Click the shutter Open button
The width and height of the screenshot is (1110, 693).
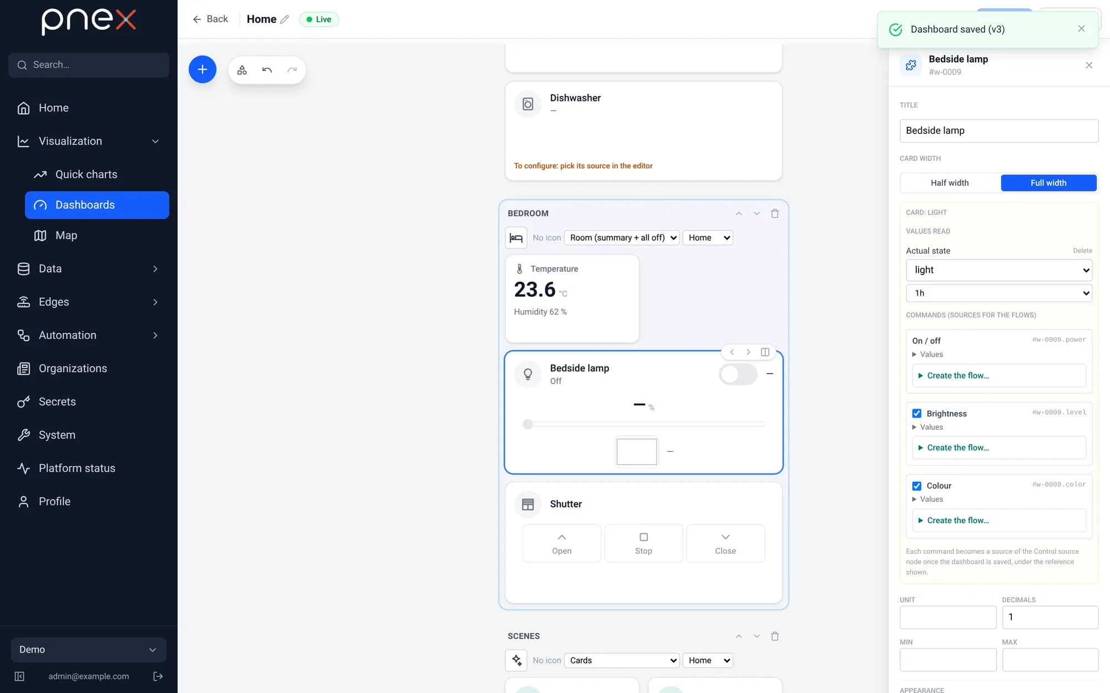click(x=562, y=543)
